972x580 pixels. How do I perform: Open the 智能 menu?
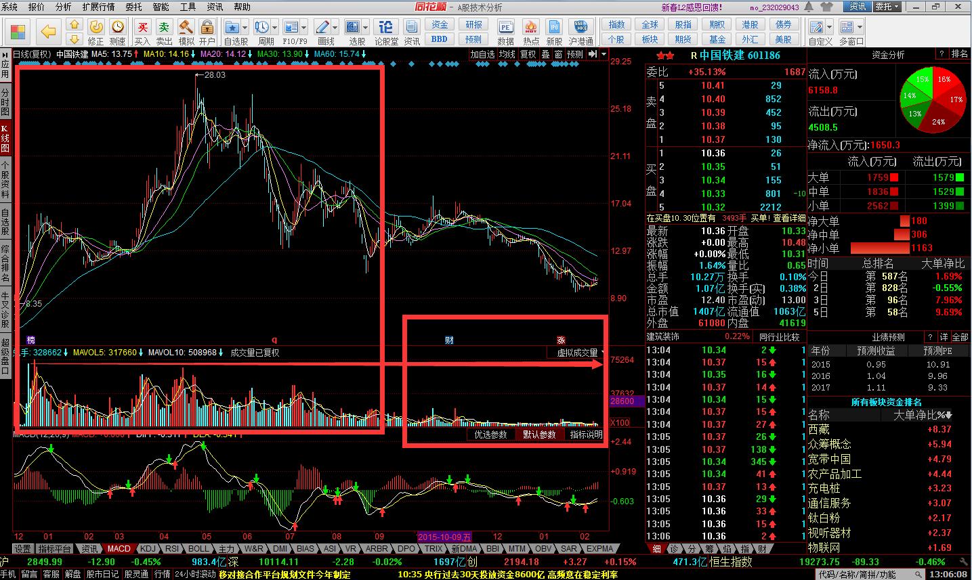pos(161,7)
